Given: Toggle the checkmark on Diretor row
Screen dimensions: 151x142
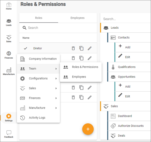Looking at the screenshot, I should coord(25,48).
